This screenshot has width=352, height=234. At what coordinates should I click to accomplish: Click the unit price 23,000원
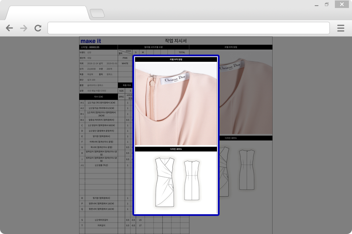point(92,69)
